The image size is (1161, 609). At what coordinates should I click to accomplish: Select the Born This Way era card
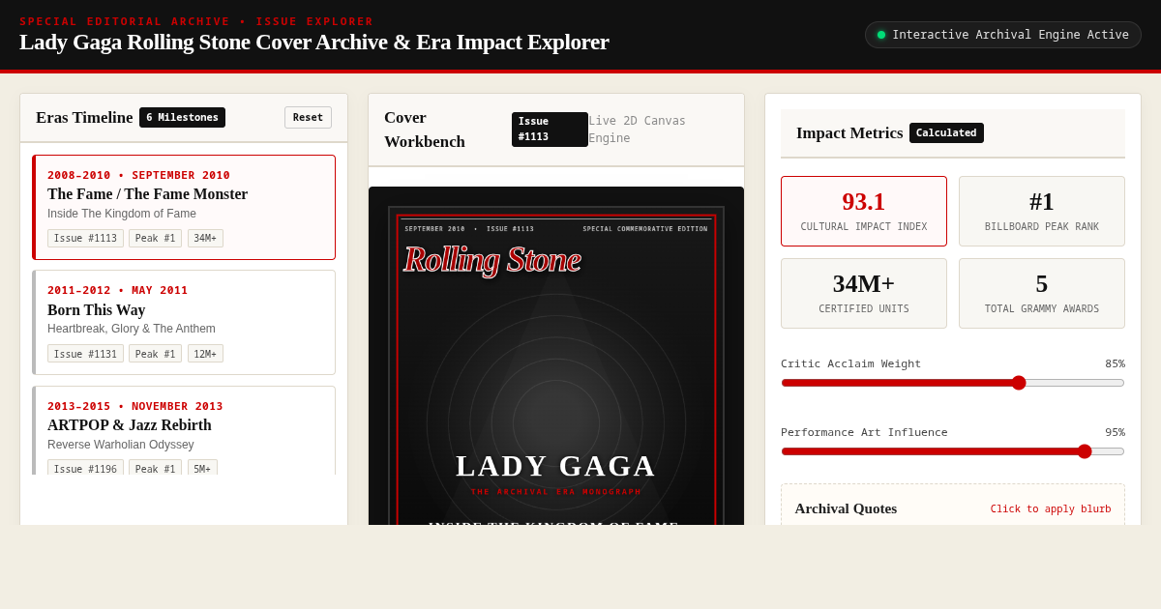[184, 322]
